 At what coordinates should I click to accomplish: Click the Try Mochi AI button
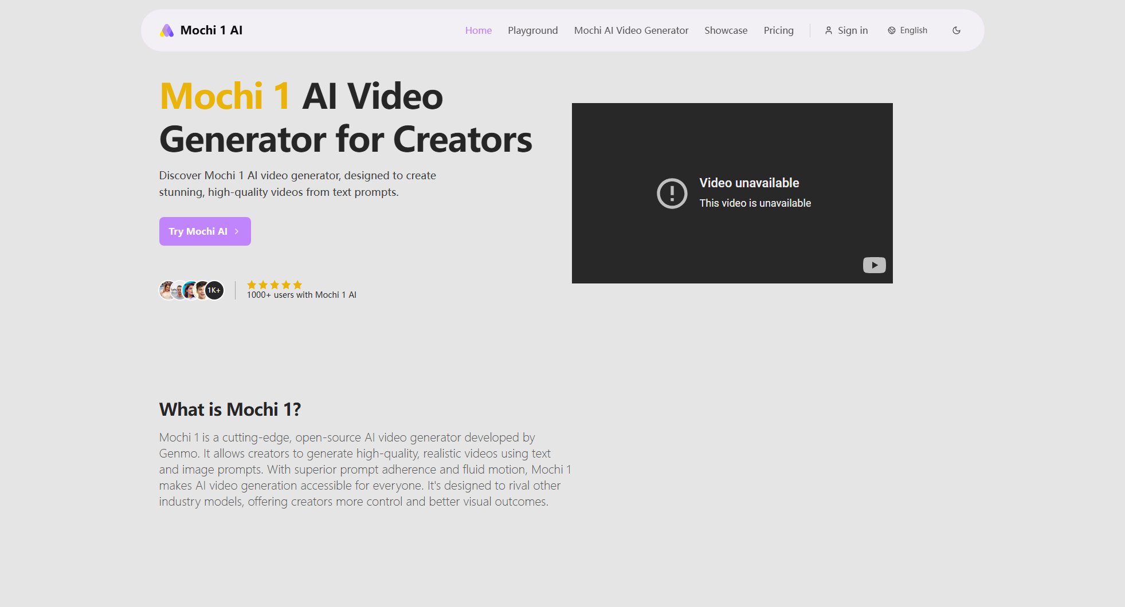click(x=205, y=231)
